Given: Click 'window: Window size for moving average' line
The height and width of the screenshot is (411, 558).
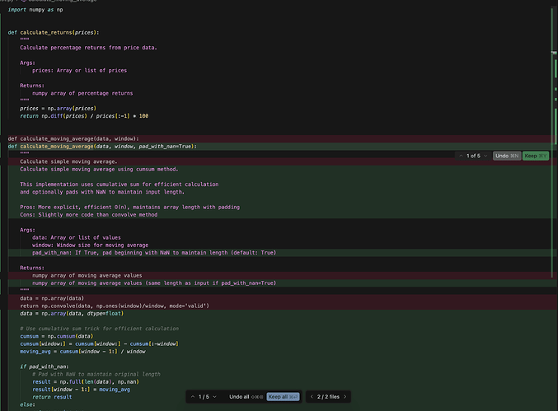Looking at the screenshot, I should tap(91, 245).
